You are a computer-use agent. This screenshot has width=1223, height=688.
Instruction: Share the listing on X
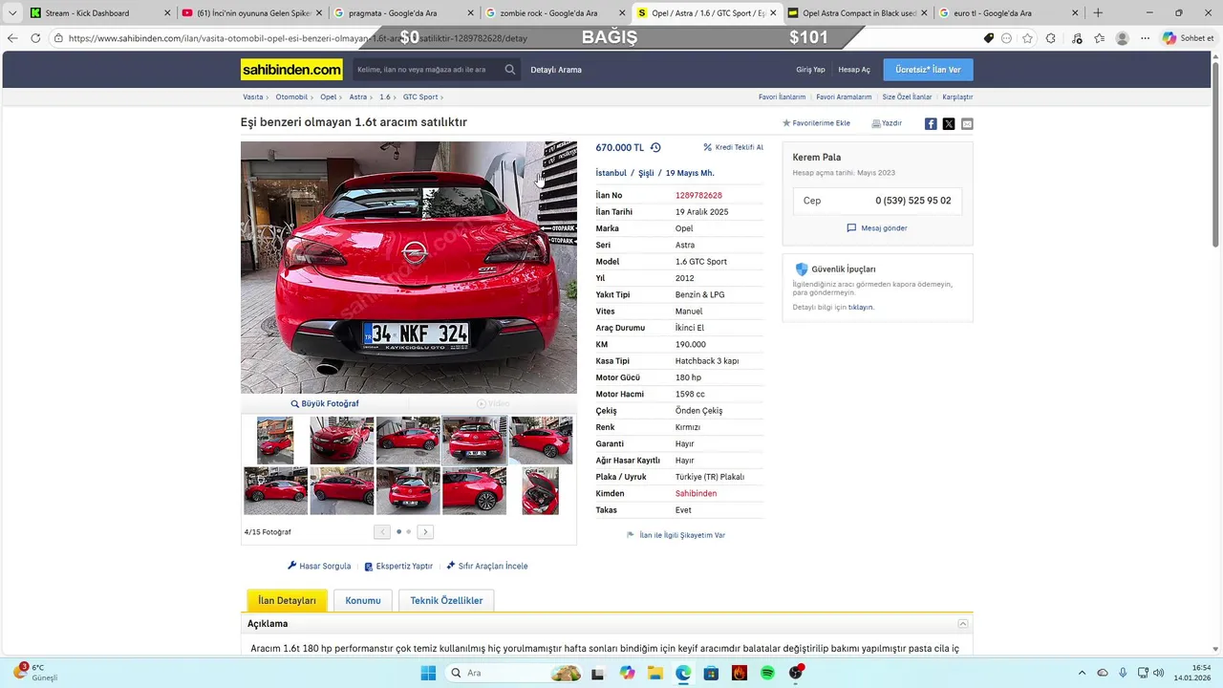pos(949,123)
